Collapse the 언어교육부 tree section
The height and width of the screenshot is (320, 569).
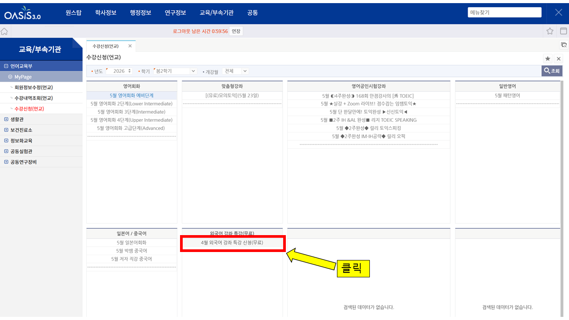pyautogui.click(x=6, y=66)
